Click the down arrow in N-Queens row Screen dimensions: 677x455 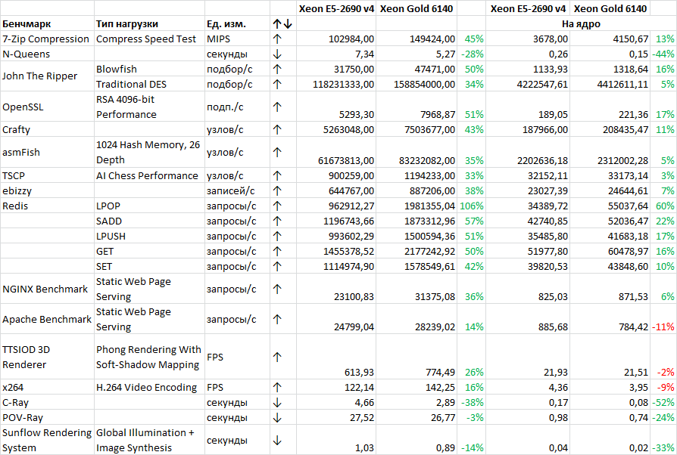277,54
